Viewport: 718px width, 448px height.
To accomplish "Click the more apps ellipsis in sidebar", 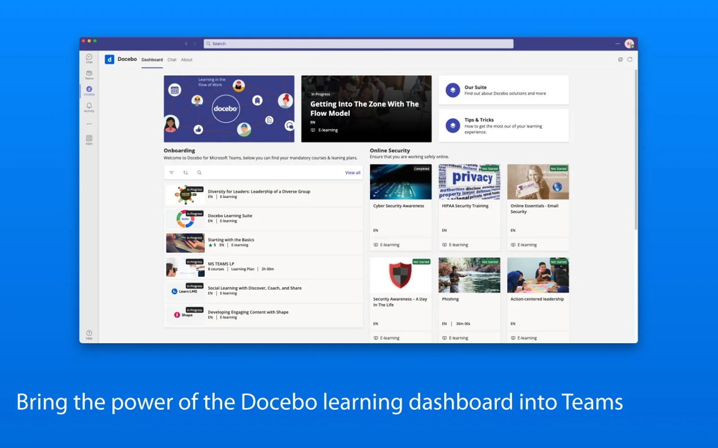I will [89, 124].
